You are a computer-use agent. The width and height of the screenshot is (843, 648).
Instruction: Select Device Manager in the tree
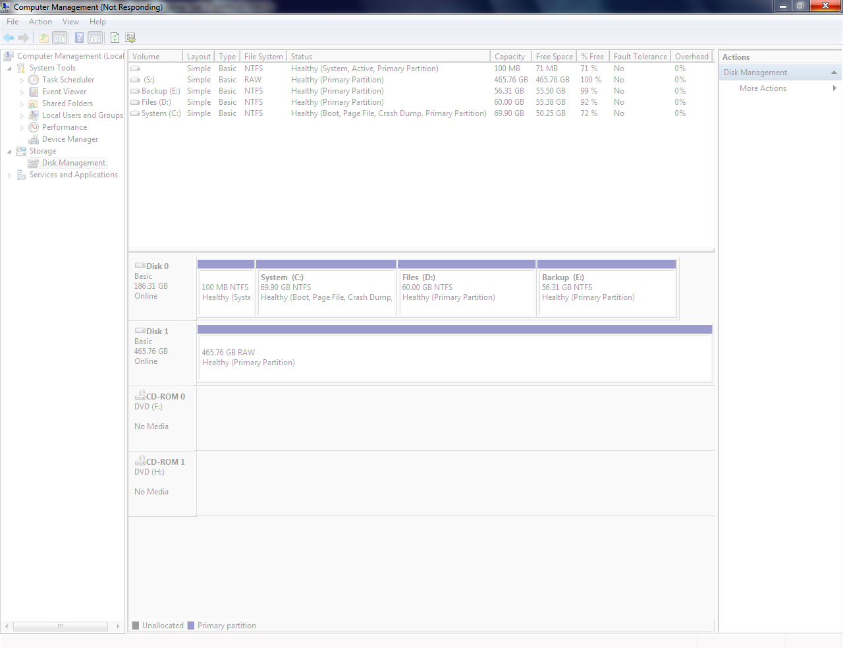70,139
